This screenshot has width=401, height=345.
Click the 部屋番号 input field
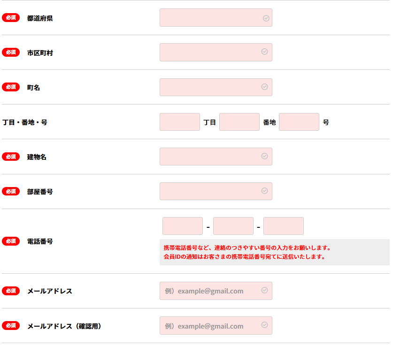pos(211,191)
